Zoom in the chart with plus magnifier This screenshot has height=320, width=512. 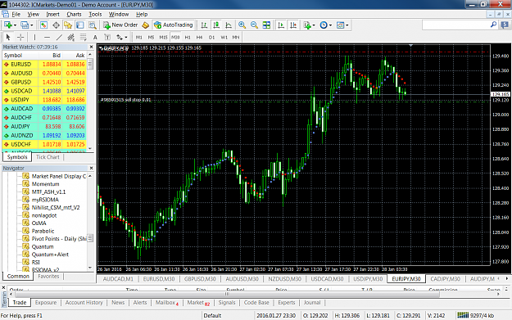click(242, 25)
